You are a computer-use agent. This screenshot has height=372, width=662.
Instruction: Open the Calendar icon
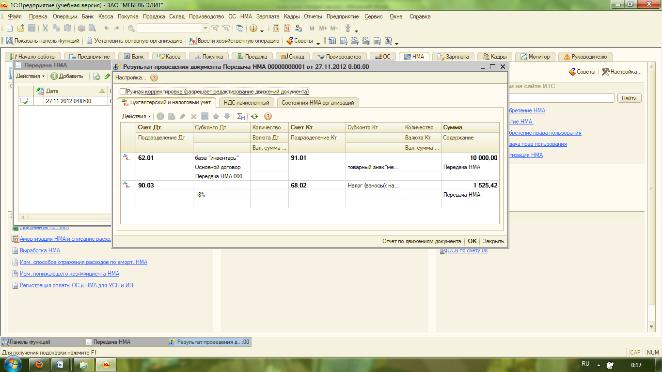[287, 29]
